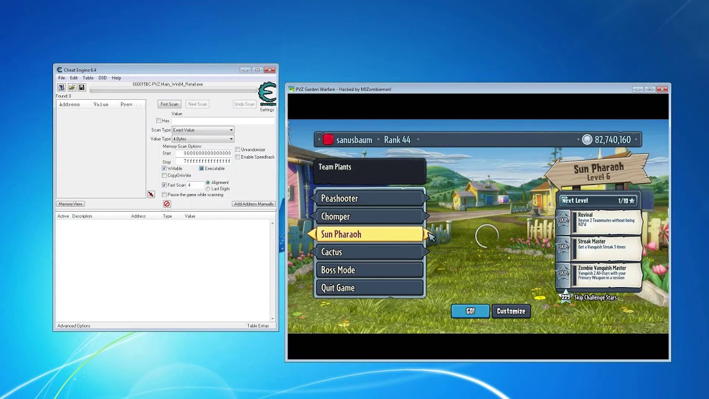Open the D3D menu
This screenshot has height=399, width=709.
pos(102,78)
